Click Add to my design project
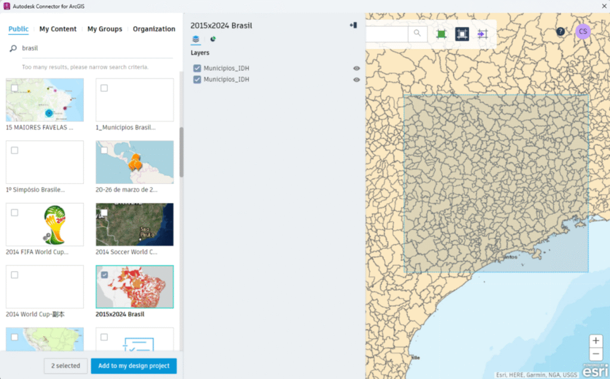The image size is (610, 379). [134, 366]
